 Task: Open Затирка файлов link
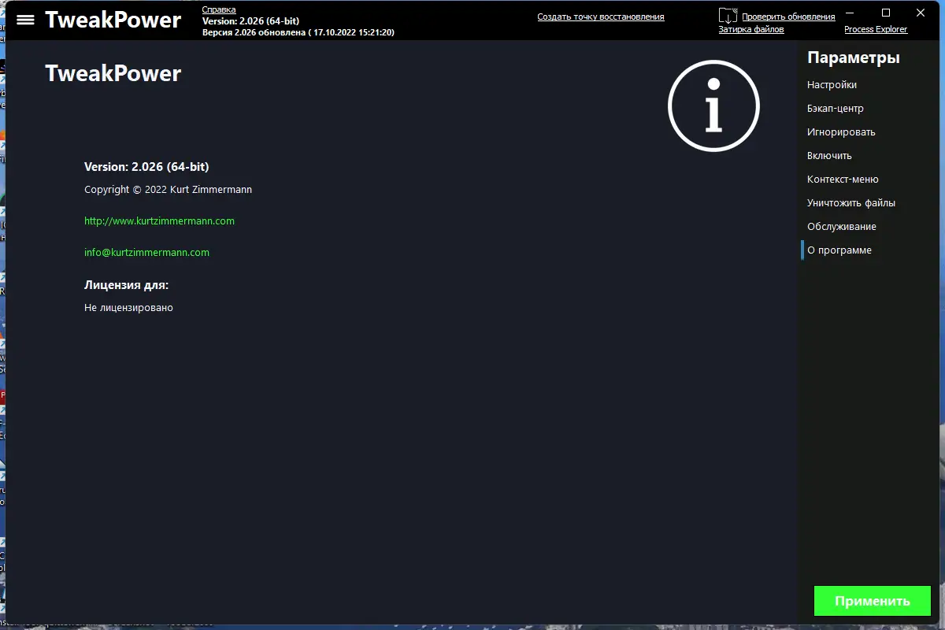[x=751, y=29]
